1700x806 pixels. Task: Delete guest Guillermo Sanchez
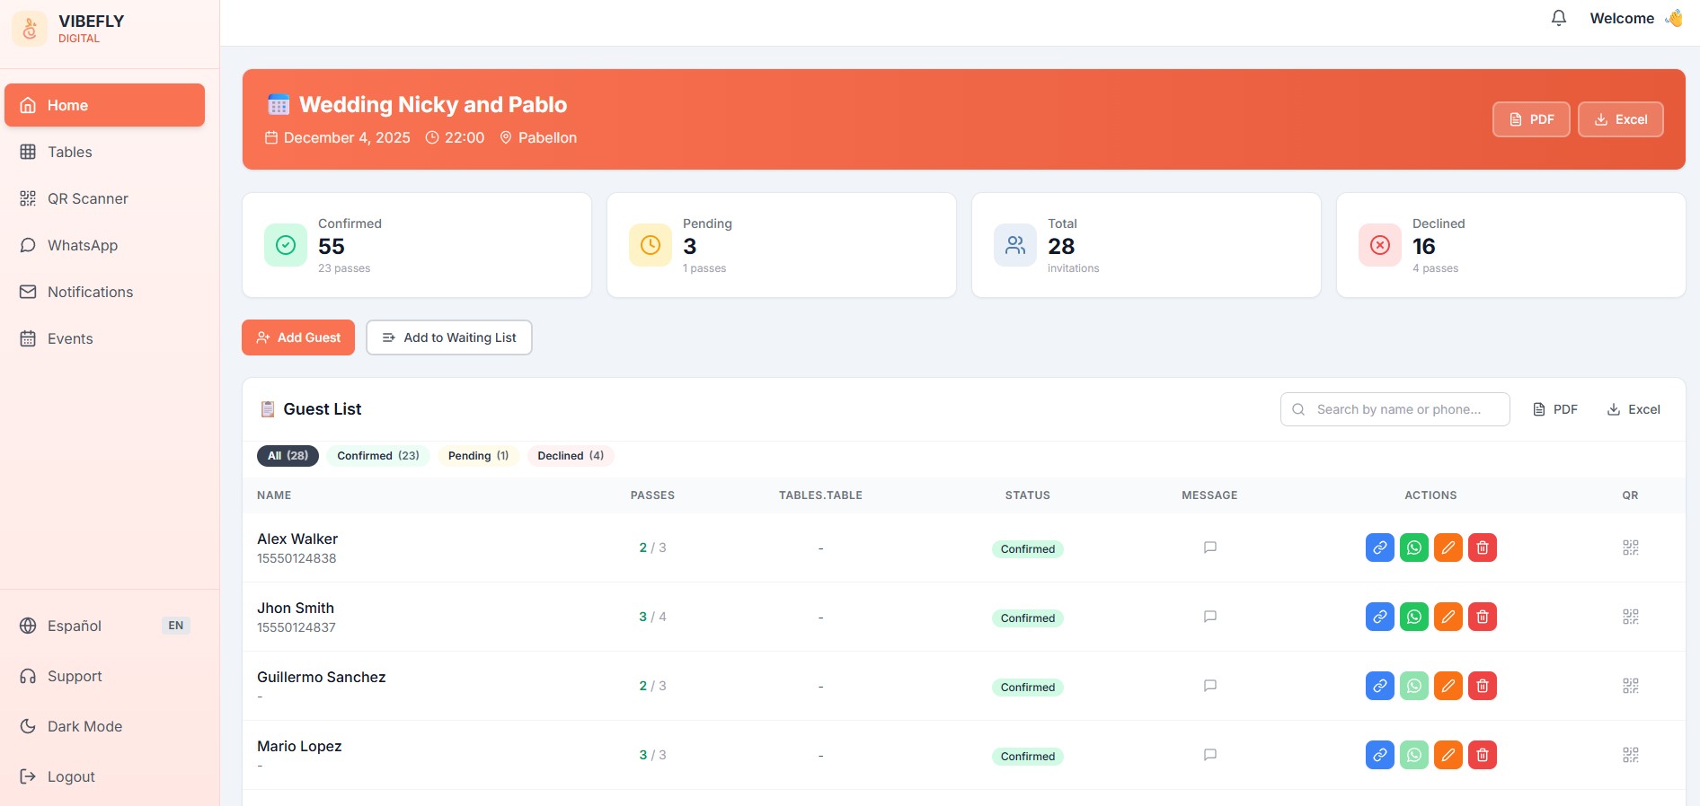(1483, 686)
